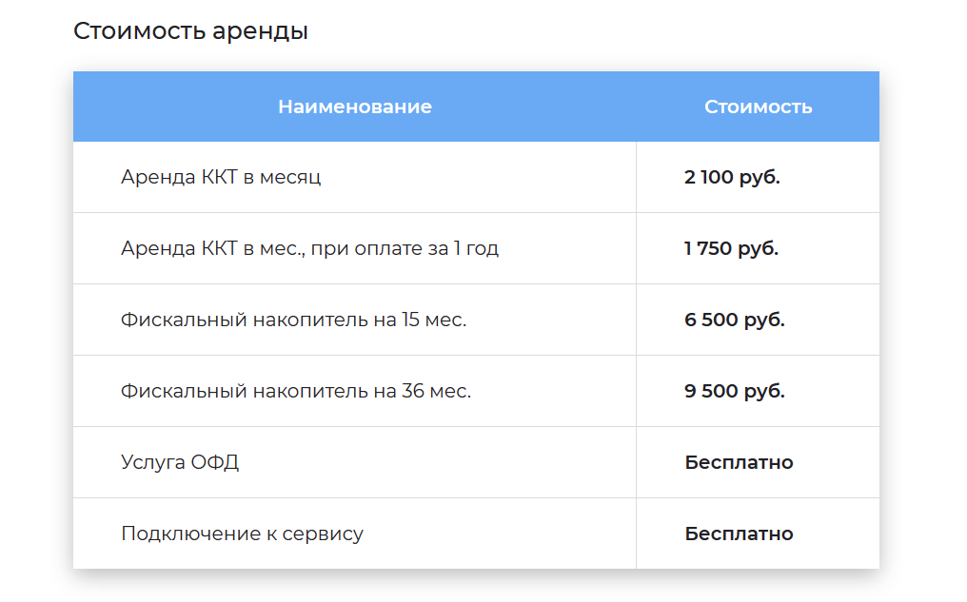Select 'Аренда ККТ в мес., при оплате за 1 год'

pos(309,248)
